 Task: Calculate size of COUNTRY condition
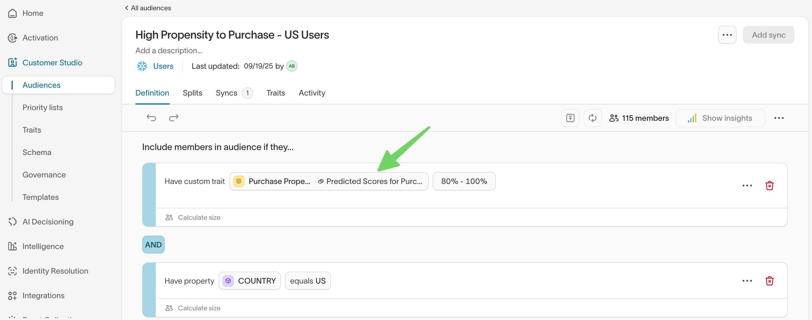pyautogui.click(x=193, y=308)
